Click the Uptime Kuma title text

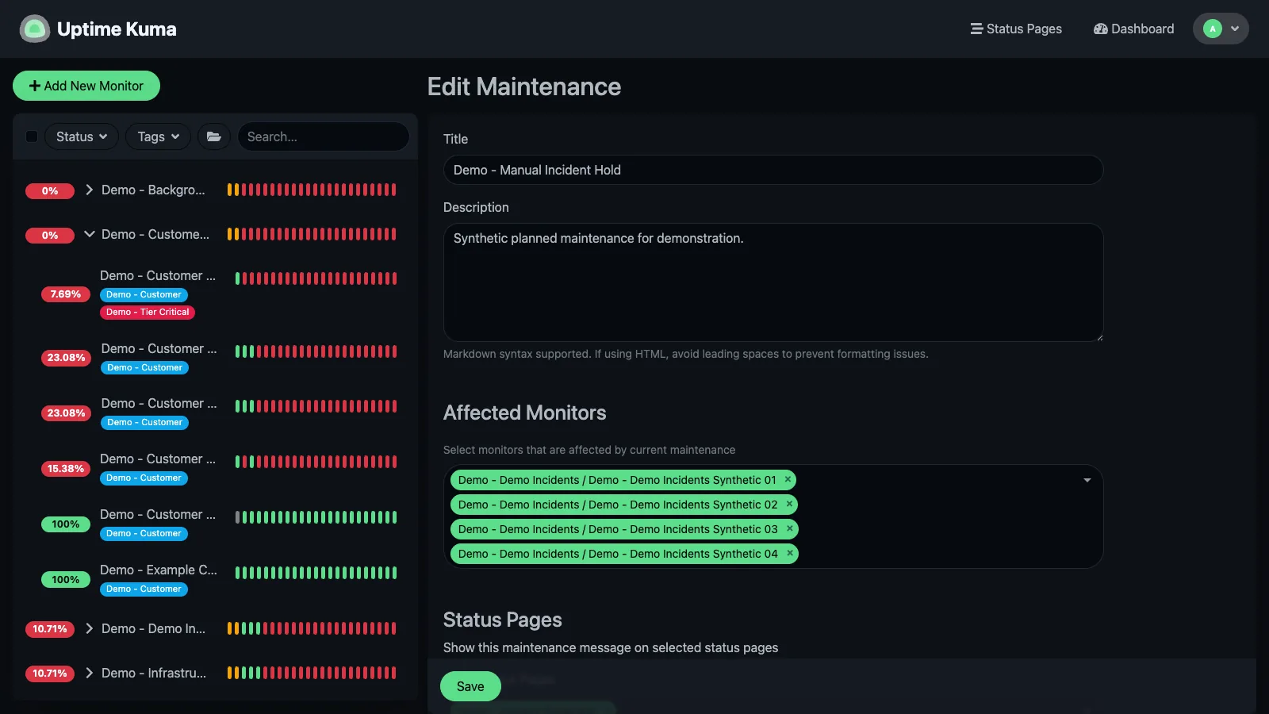117,29
